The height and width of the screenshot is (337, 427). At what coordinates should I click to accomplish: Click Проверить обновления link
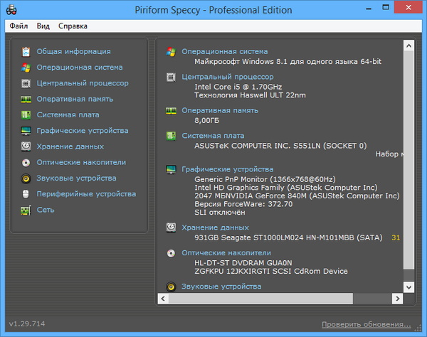(367, 324)
